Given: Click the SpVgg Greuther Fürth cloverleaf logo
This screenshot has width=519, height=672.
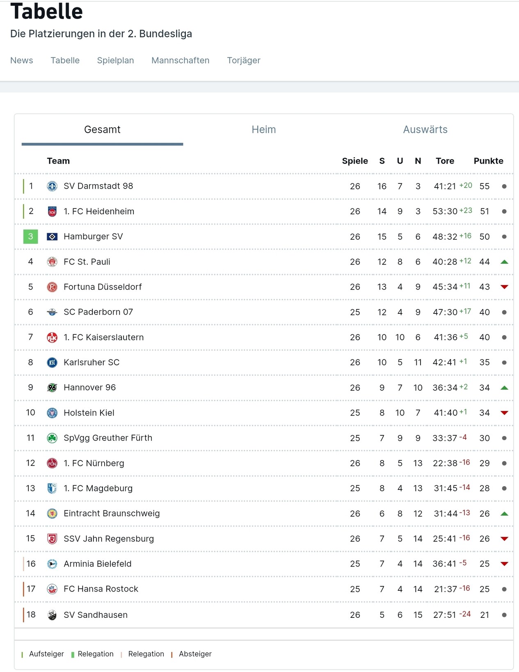Looking at the screenshot, I should [52, 438].
